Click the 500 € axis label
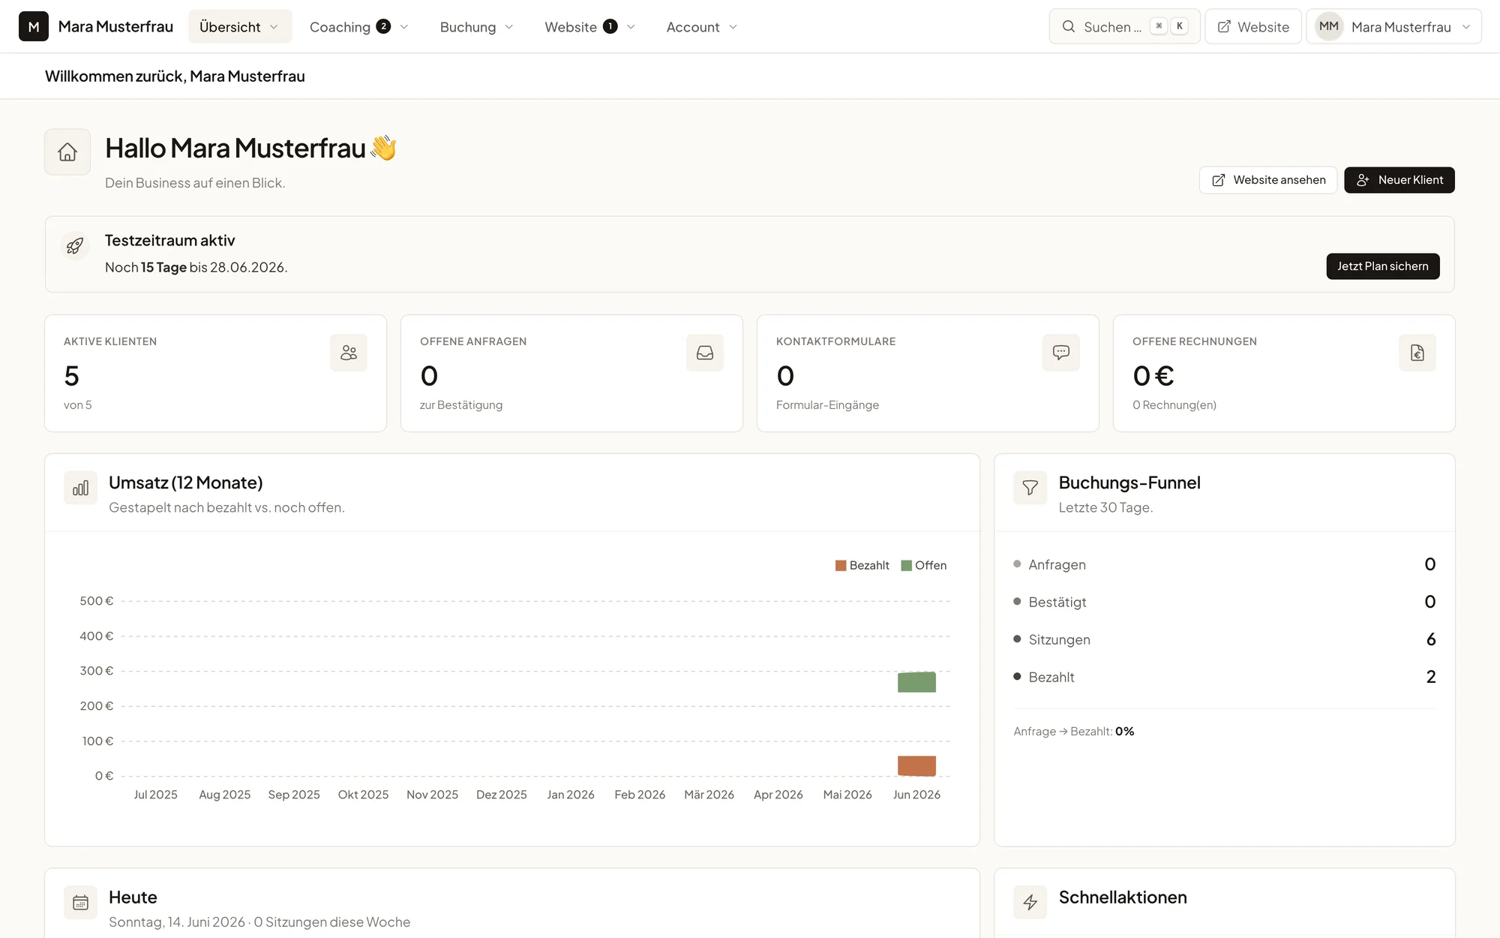The image size is (1500, 938). (97, 601)
